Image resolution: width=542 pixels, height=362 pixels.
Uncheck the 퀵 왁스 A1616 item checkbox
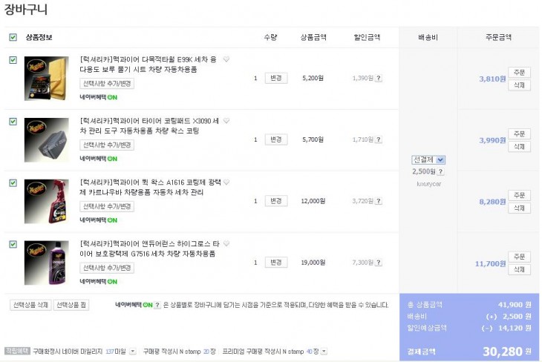[x=13, y=183]
